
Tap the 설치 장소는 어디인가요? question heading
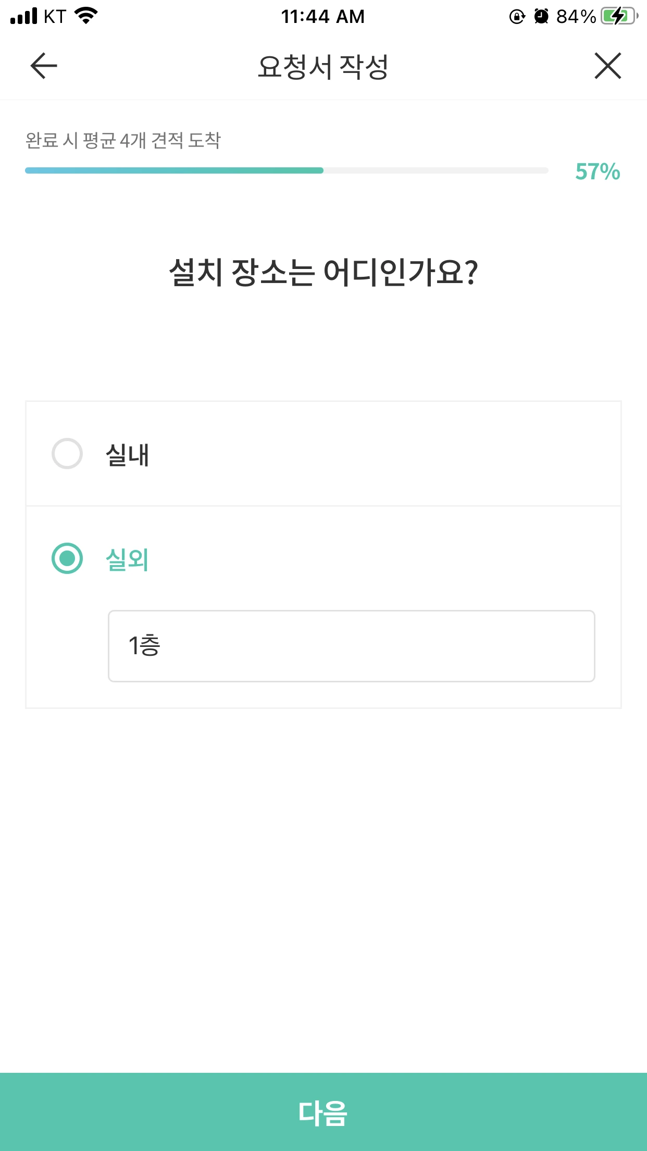(323, 272)
